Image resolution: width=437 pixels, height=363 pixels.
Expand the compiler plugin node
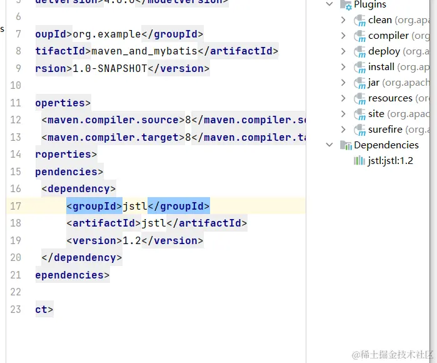coord(343,36)
